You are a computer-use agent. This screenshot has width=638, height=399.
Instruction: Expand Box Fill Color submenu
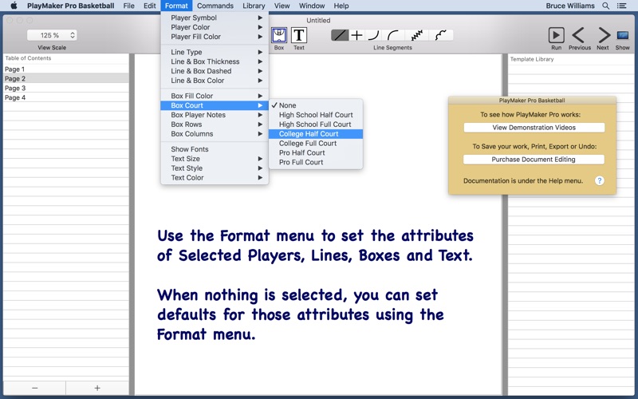tap(215, 96)
